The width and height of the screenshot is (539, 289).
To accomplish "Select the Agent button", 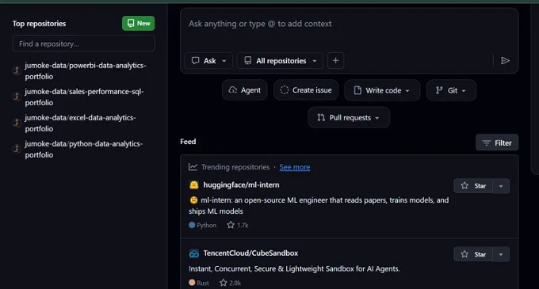I will (x=244, y=90).
